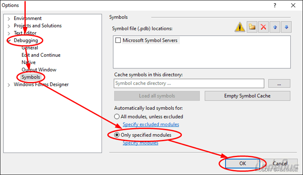This screenshot has width=303, height=175.
Task: Browse for cache directory with ellipsis button
Action: [x=279, y=84]
